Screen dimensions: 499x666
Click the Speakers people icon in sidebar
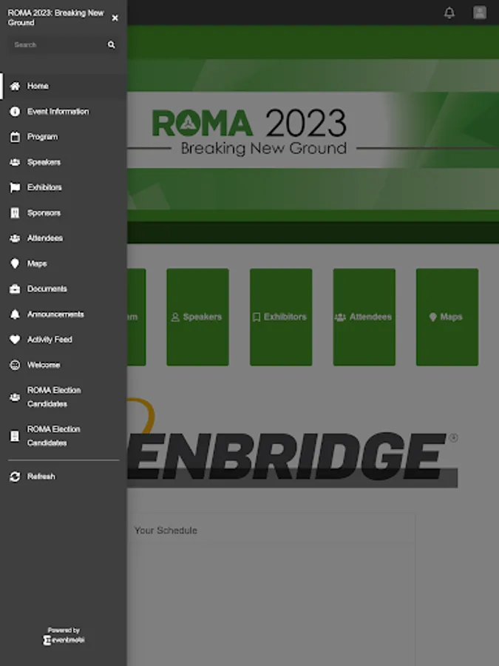[x=15, y=162]
